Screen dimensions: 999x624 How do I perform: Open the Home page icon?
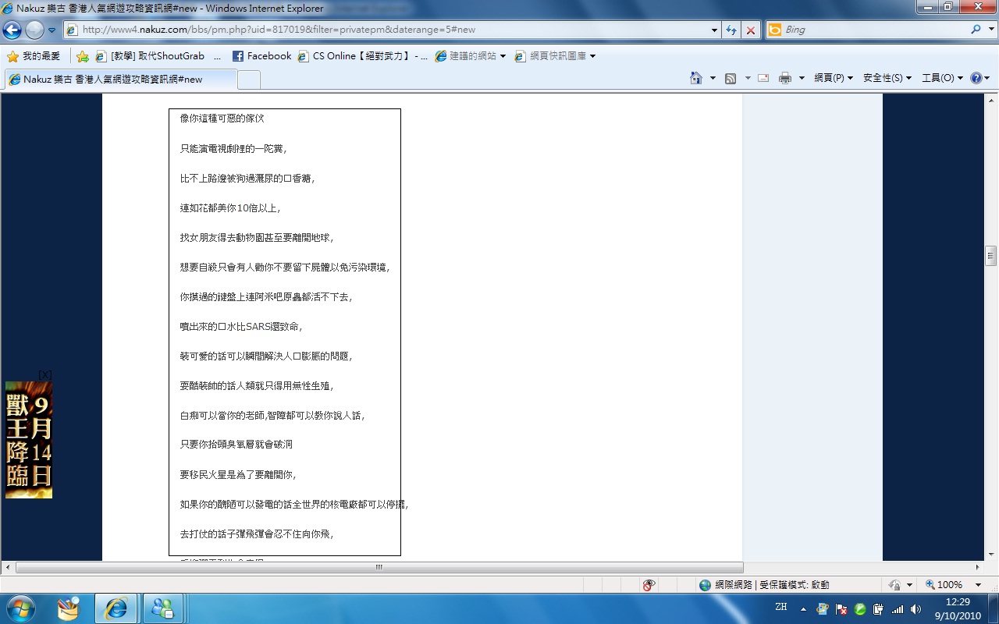(x=696, y=78)
